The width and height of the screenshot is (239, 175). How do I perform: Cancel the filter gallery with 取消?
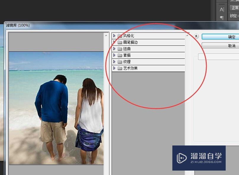(220, 45)
